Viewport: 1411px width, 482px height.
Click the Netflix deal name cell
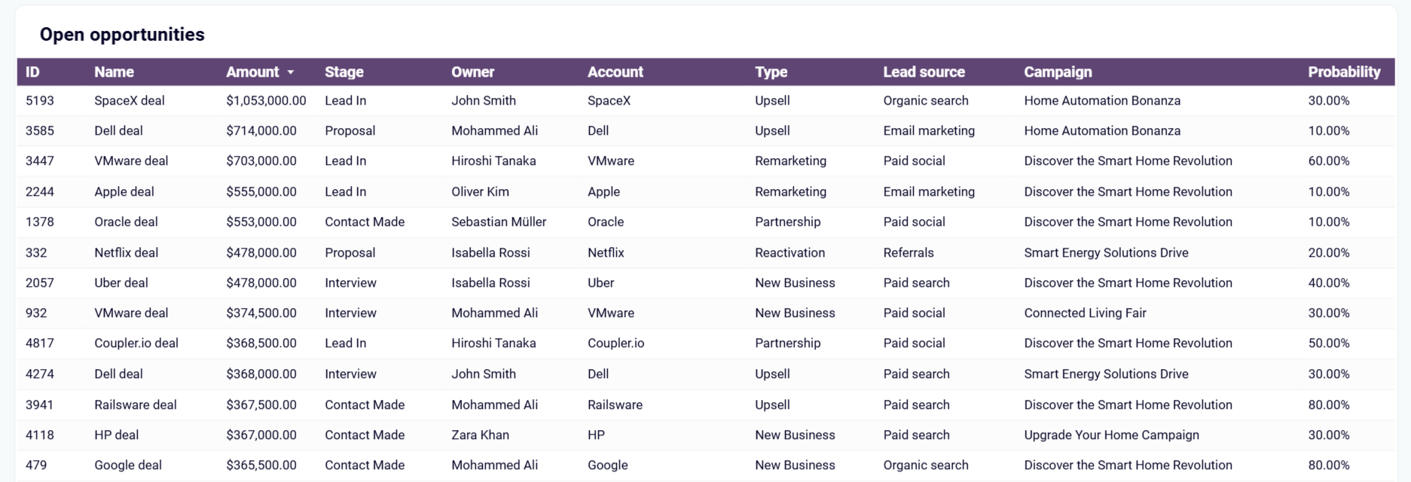pos(126,253)
